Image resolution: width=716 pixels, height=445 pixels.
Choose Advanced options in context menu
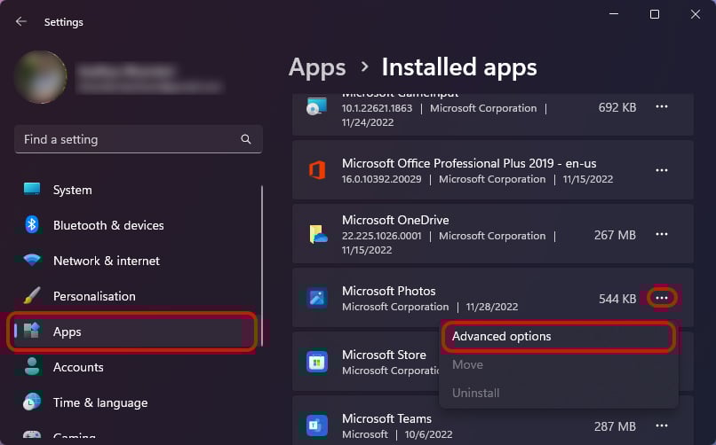click(x=559, y=337)
